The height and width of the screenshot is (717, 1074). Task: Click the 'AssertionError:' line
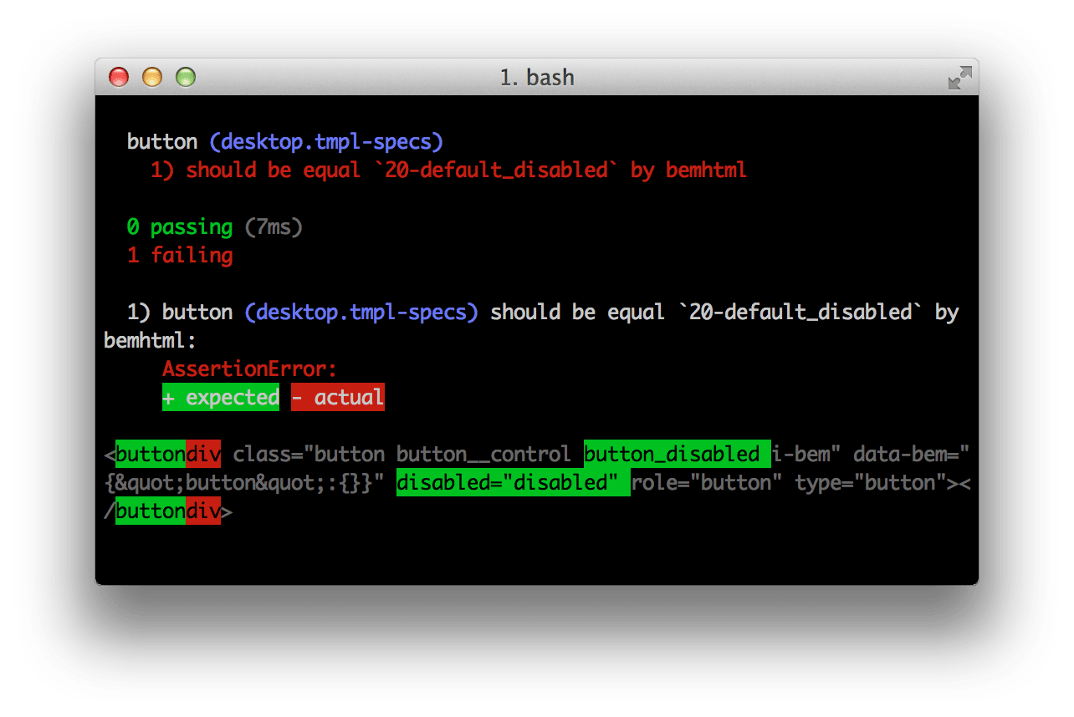pyautogui.click(x=249, y=369)
